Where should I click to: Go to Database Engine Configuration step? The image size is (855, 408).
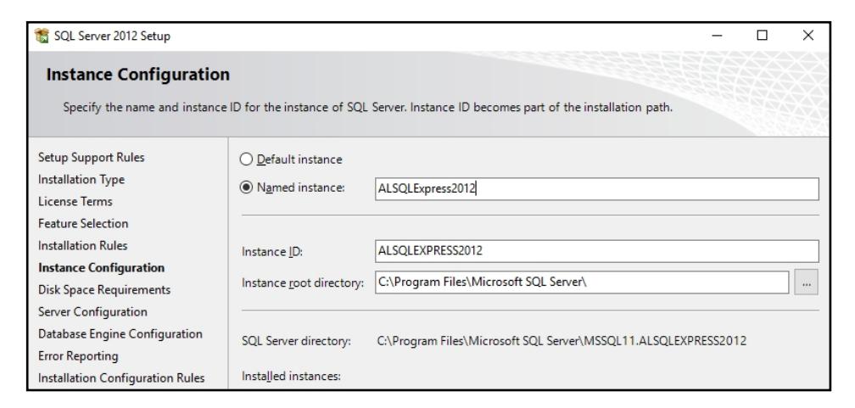point(120,334)
